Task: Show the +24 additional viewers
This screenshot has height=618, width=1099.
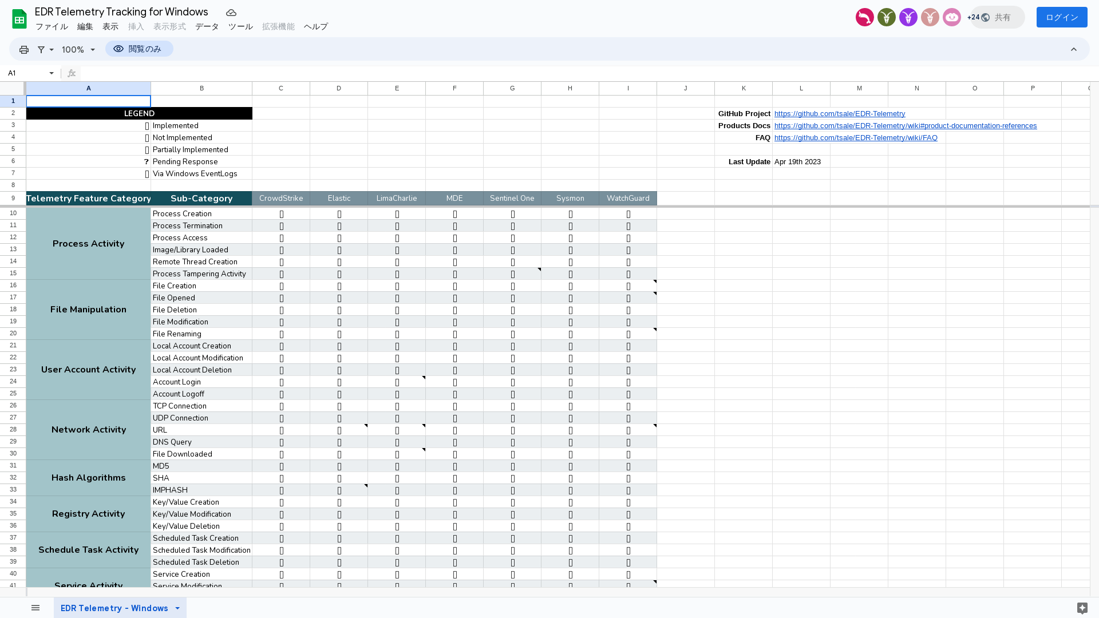Action: tap(973, 17)
